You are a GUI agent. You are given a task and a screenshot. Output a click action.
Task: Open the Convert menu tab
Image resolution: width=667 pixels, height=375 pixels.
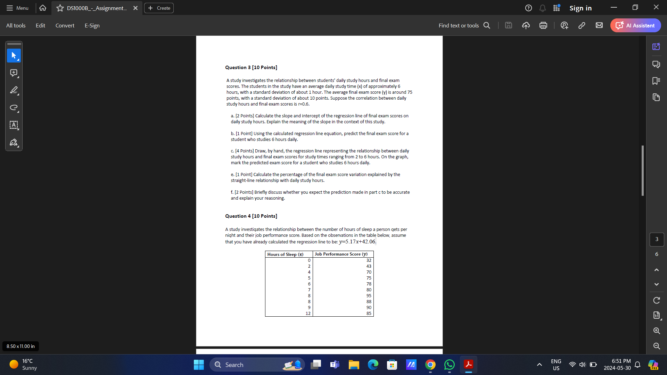[65, 25]
